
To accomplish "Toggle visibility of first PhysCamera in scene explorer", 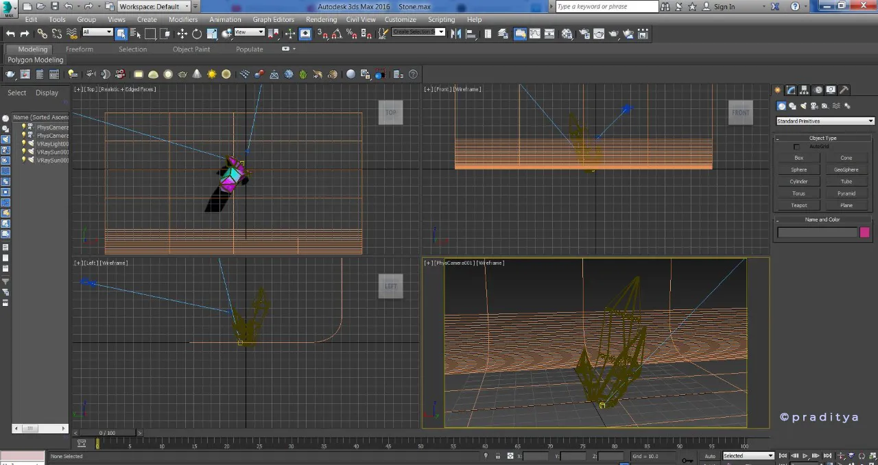I will (x=24, y=127).
